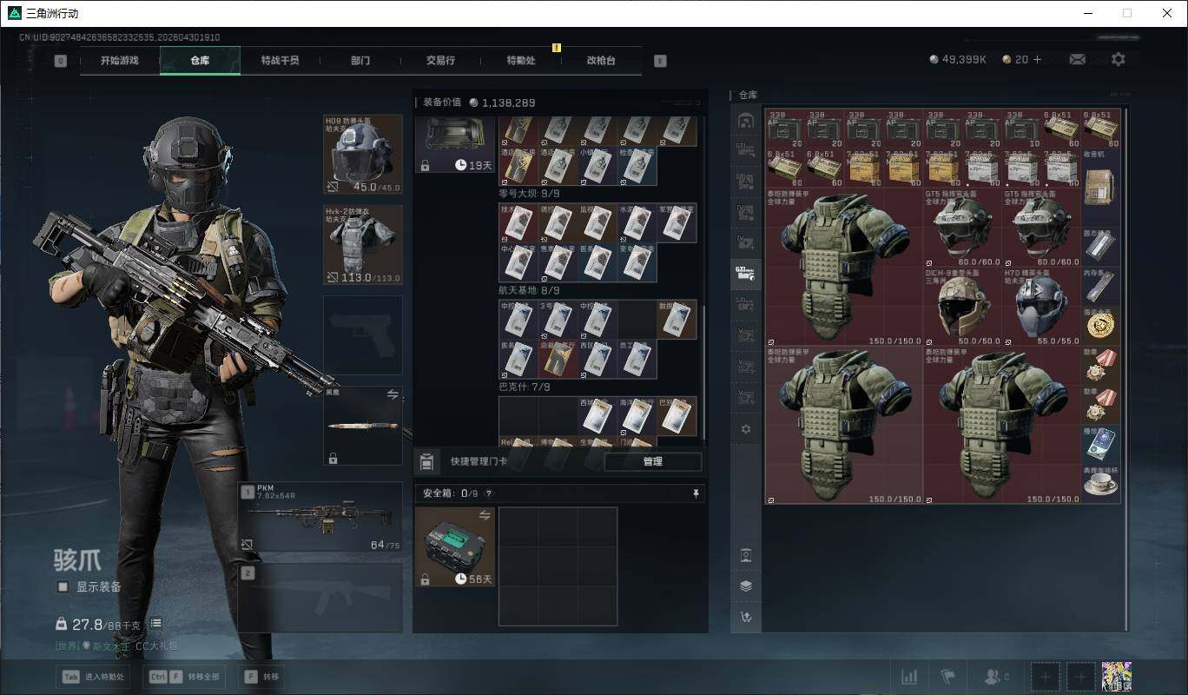Click the 骇爪 operator name
Screen dimensions: 1188x695
pos(77,559)
